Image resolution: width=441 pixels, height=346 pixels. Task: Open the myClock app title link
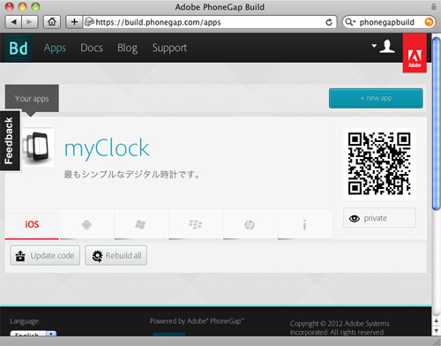tap(107, 148)
